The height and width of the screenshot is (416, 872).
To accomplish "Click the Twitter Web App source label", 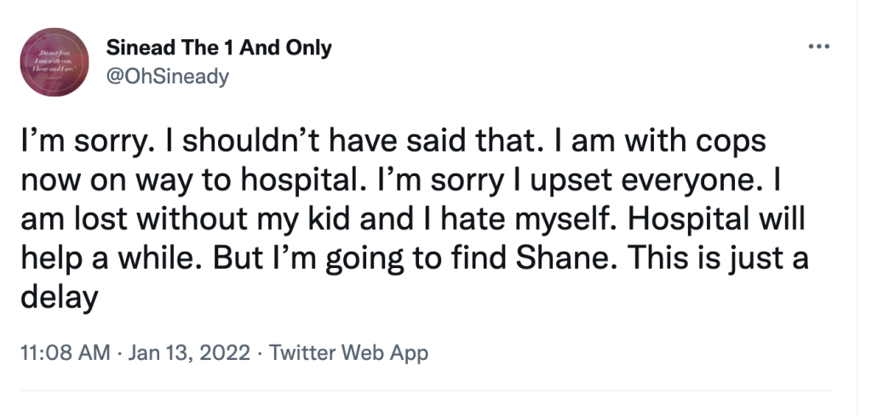I will (x=348, y=352).
